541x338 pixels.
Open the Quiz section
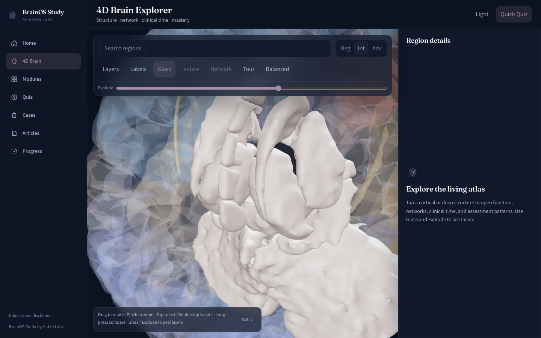point(43,97)
